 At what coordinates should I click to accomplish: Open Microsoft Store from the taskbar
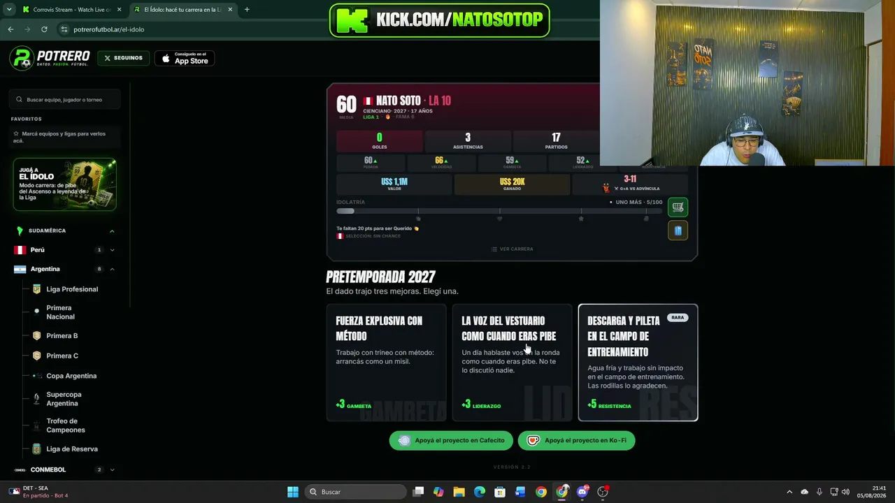pos(500,492)
